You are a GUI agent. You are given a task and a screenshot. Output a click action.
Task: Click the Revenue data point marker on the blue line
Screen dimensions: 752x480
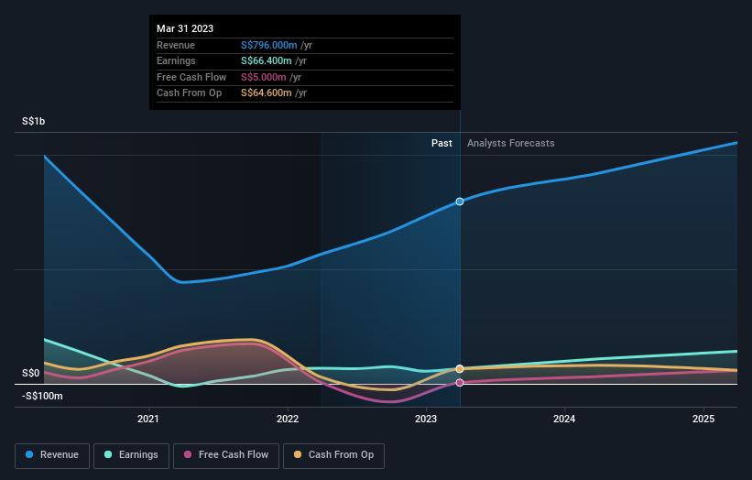(x=460, y=202)
